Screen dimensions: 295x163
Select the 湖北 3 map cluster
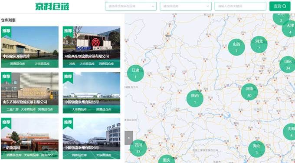(257, 149)
